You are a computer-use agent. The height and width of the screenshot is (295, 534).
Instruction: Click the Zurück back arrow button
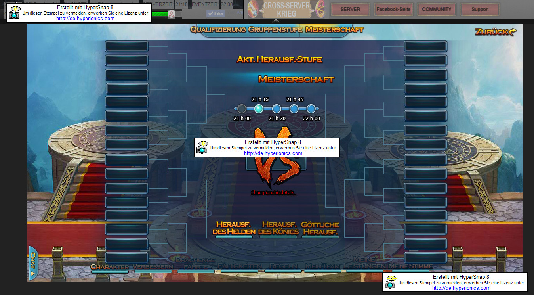(496, 32)
